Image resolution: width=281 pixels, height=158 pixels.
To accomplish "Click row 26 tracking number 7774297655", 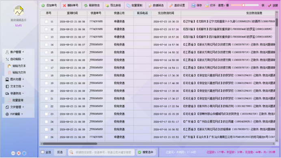I will pyautogui.click(x=96, y=137).
